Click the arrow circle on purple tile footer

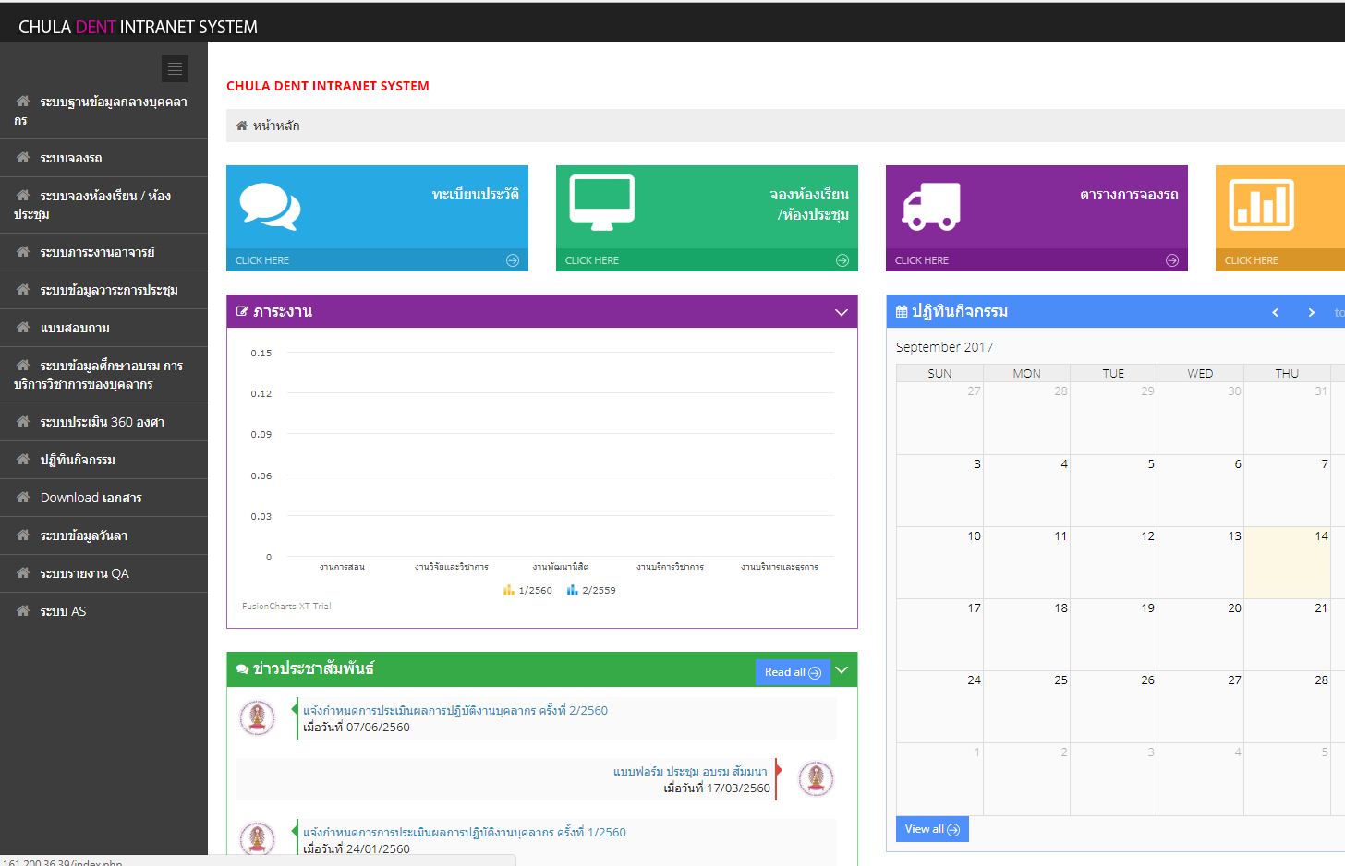pyautogui.click(x=1172, y=260)
